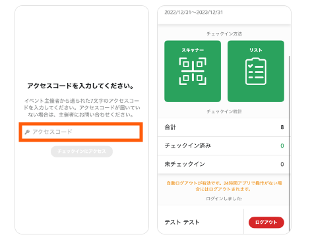Click the テスト テスト user name
312x245 pixels.
(182, 222)
